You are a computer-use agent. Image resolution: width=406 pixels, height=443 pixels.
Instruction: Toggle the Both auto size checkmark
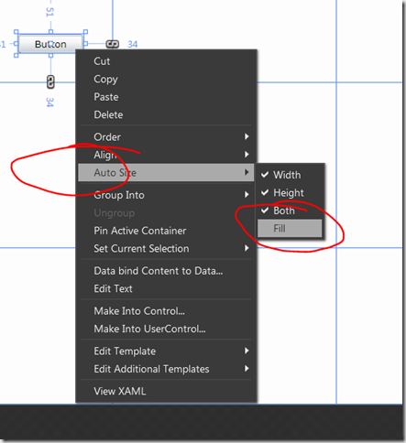[x=265, y=211]
